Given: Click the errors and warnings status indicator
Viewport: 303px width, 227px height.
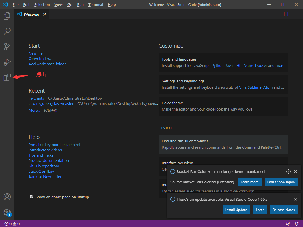Looking at the screenshot, I should click(x=12, y=224).
